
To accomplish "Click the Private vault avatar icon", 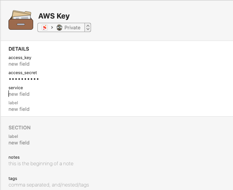I will point(59,27).
